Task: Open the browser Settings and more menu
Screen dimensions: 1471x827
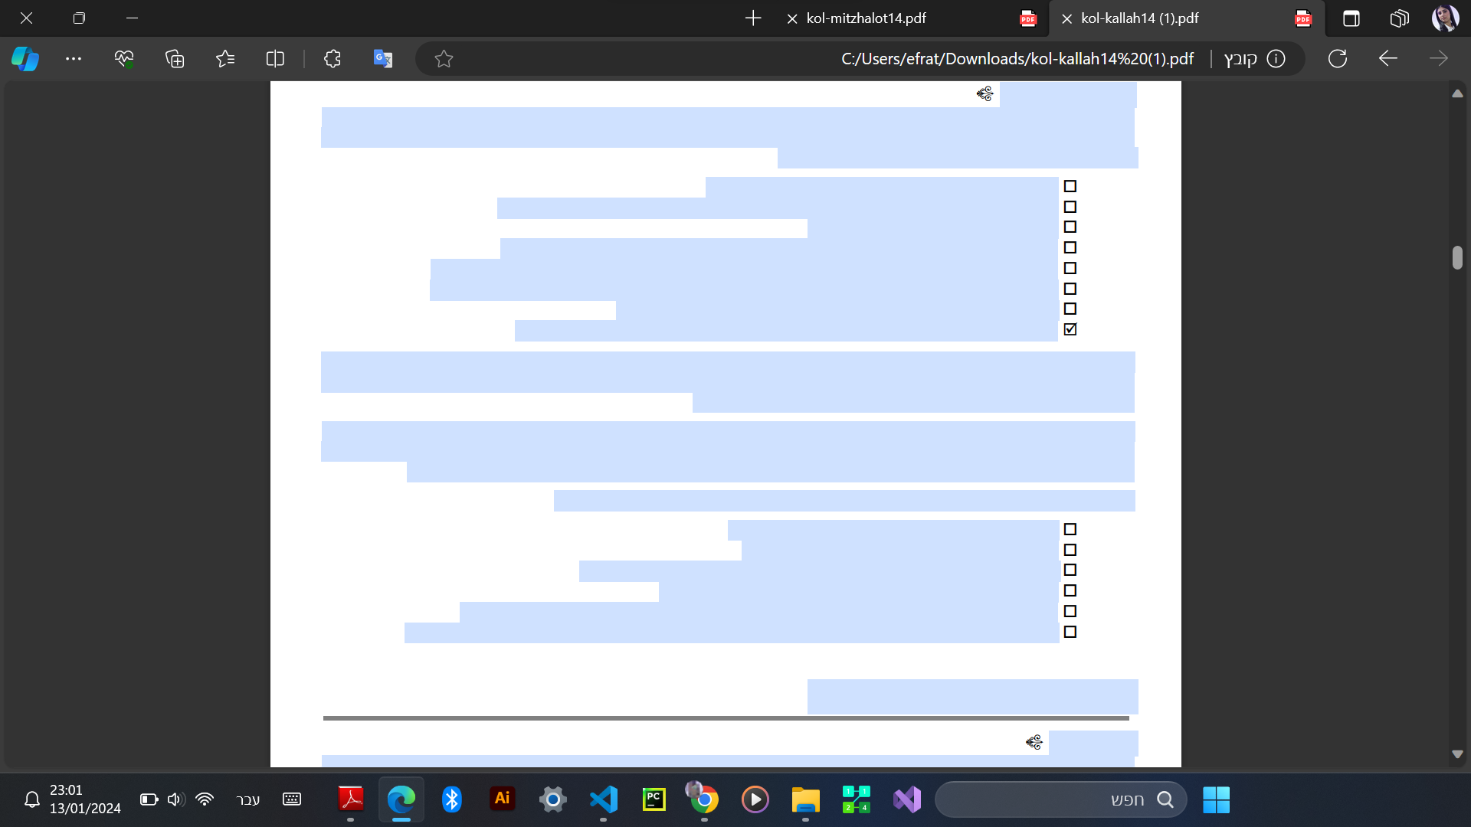Action: coord(74,59)
